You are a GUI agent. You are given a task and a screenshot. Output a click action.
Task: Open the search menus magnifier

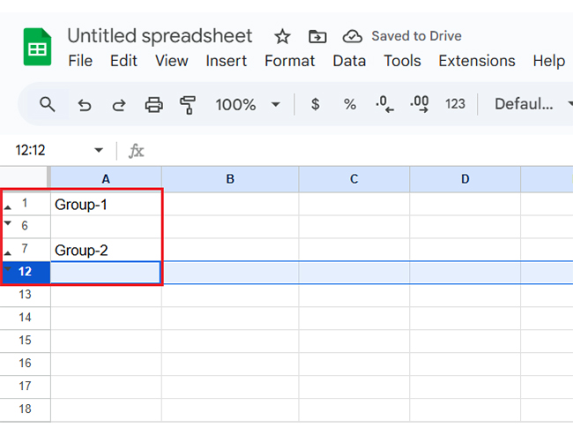click(x=47, y=105)
